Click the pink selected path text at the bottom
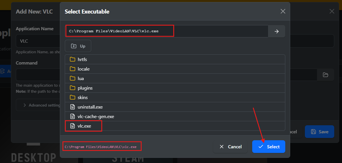This screenshot has height=163, width=342. click(x=100, y=147)
